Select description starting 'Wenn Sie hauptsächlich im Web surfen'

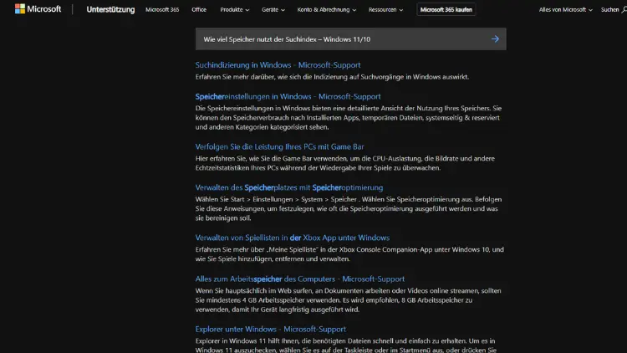click(349, 299)
